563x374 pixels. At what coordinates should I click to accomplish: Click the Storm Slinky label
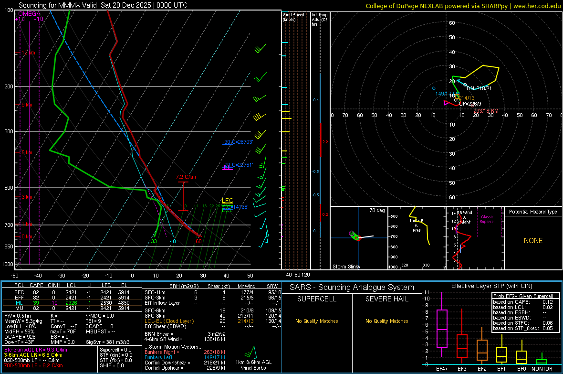click(346, 267)
